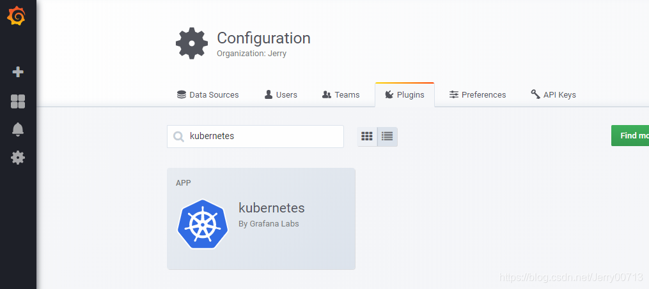The width and height of the screenshot is (649, 289).
Task: Focus the plugin search field containing kubernetes
Action: click(255, 137)
